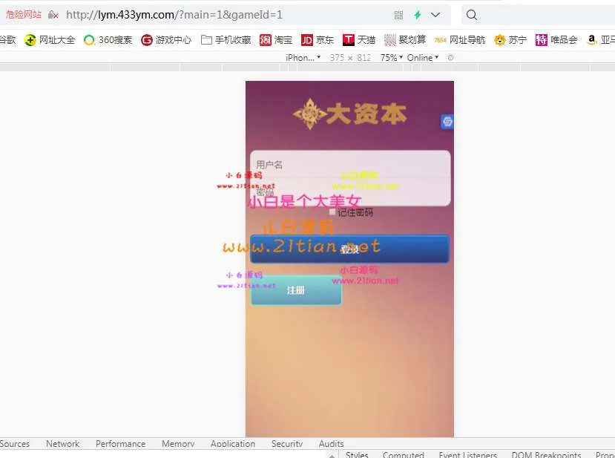Click the blue floating widget icon on page
This screenshot has width=615, height=458.
point(447,122)
